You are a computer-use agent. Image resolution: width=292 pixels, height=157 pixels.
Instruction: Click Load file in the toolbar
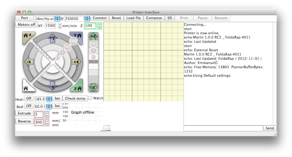[133, 18]
